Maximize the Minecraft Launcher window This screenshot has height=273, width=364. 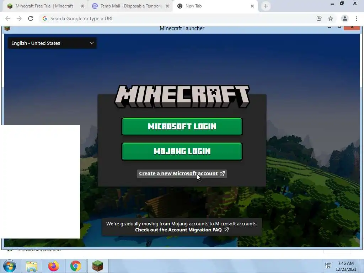pyautogui.click(x=339, y=27)
